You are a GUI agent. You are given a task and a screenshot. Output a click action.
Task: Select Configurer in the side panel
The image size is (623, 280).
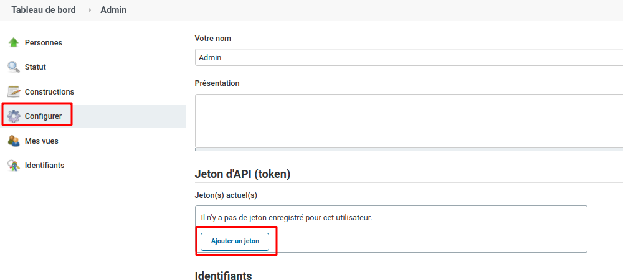point(43,116)
